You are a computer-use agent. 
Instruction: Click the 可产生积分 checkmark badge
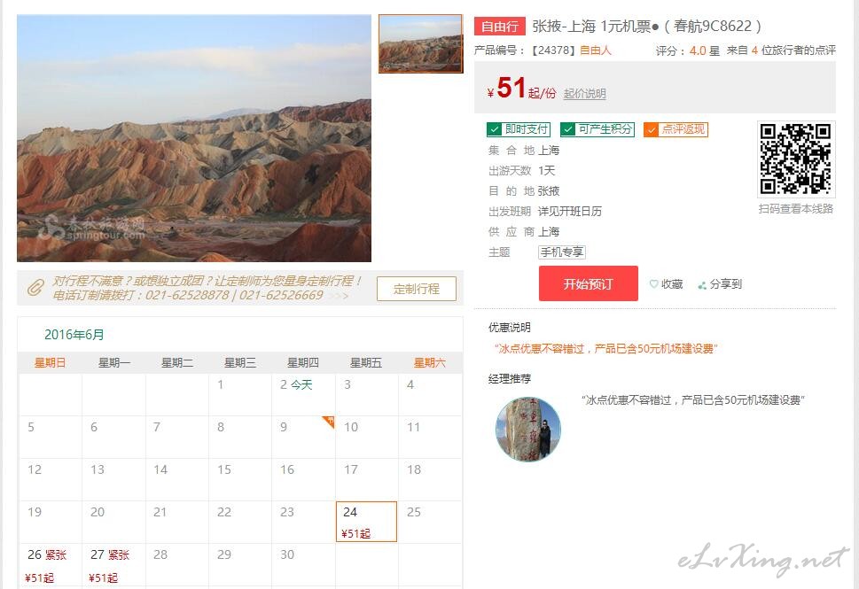click(597, 129)
